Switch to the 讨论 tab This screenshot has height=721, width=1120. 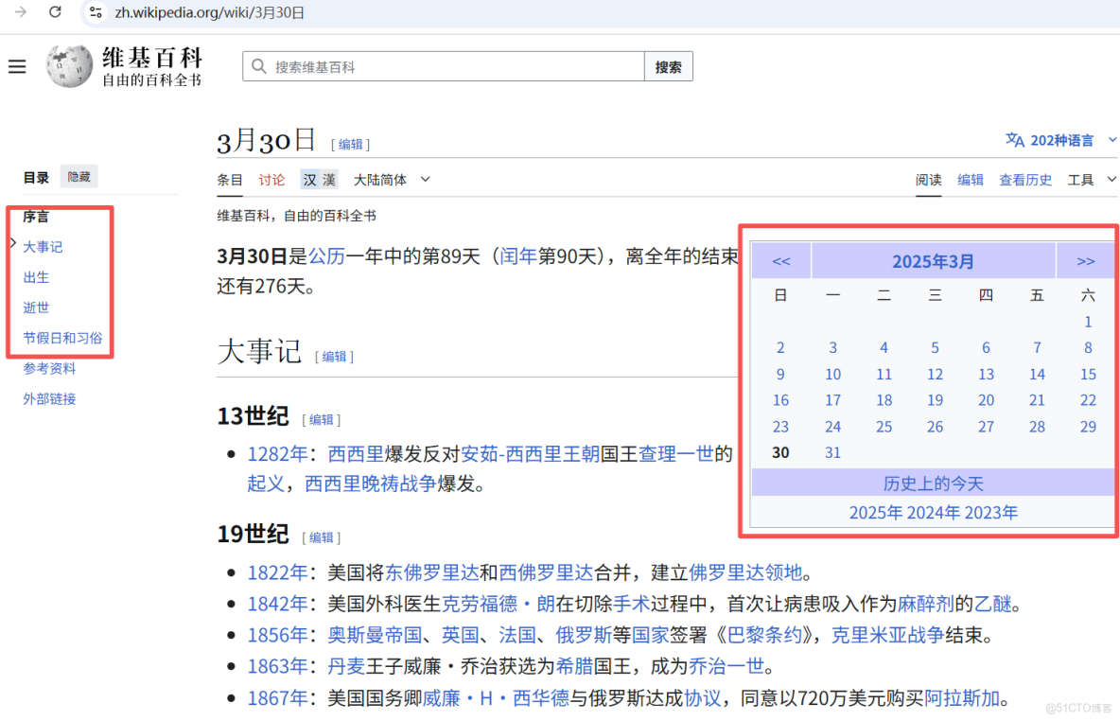click(x=272, y=179)
